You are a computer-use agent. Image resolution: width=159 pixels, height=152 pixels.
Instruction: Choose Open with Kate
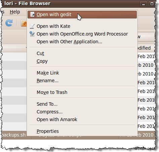pyautogui.click(x=82, y=26)
